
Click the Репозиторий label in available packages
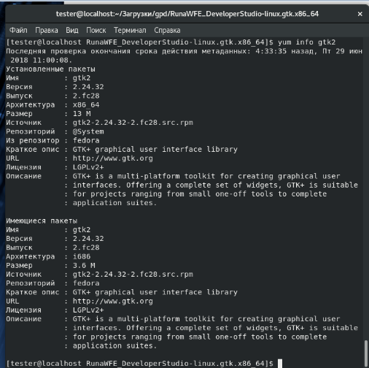pyautogui.click(x=31, y=283)
